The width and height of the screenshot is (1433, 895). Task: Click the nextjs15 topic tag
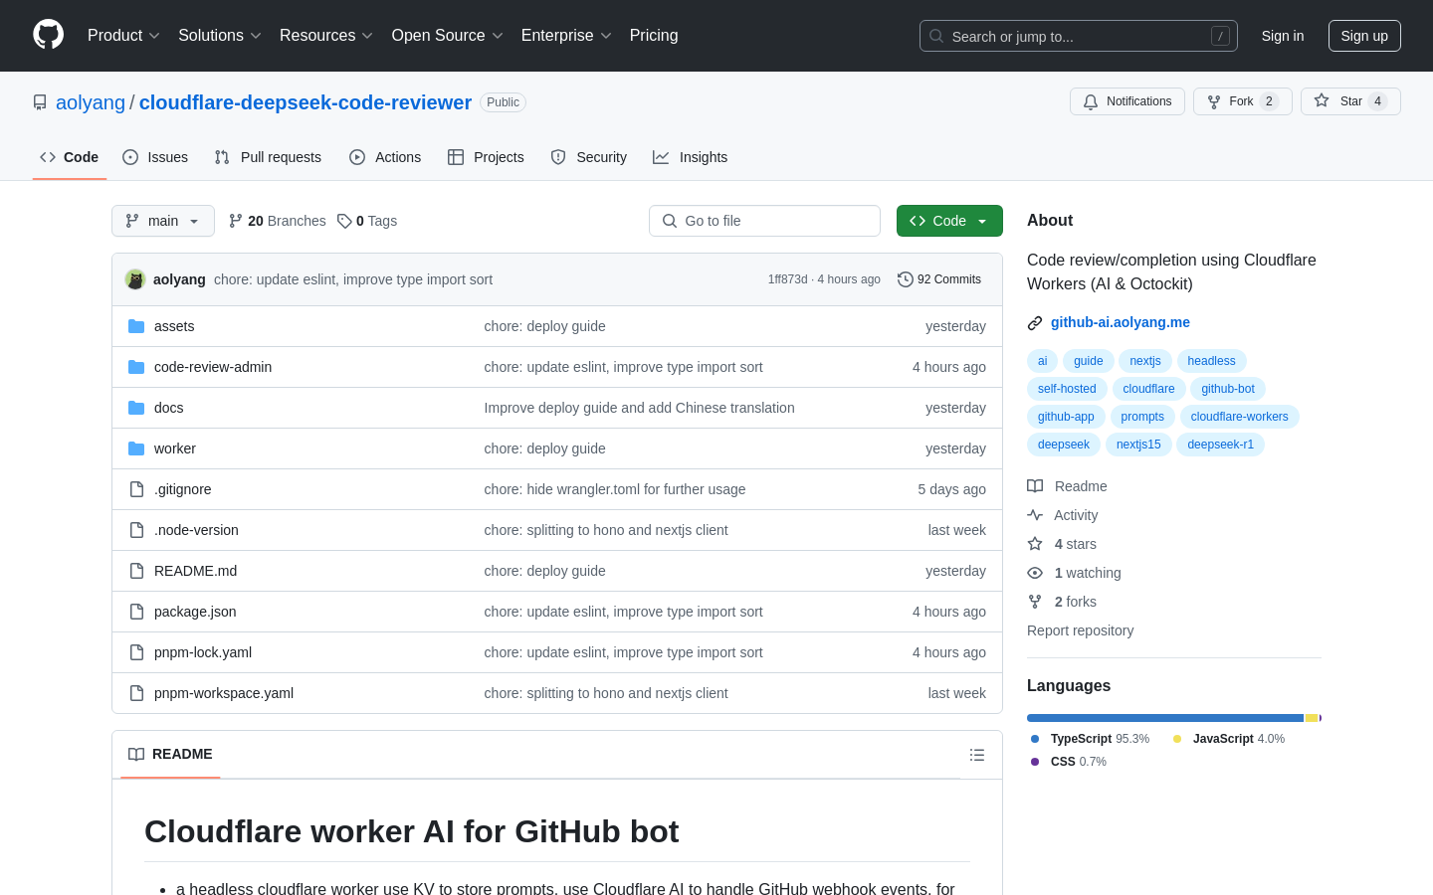(x=1138, y=445)
